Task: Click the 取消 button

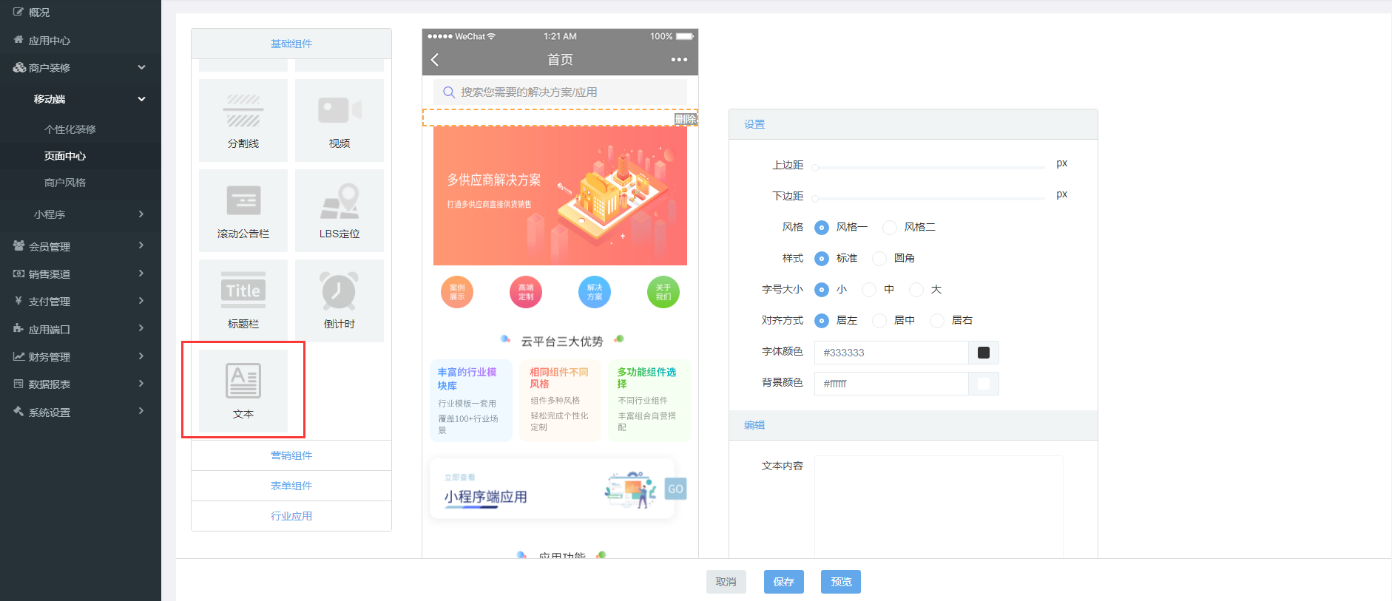Action: 726,582
